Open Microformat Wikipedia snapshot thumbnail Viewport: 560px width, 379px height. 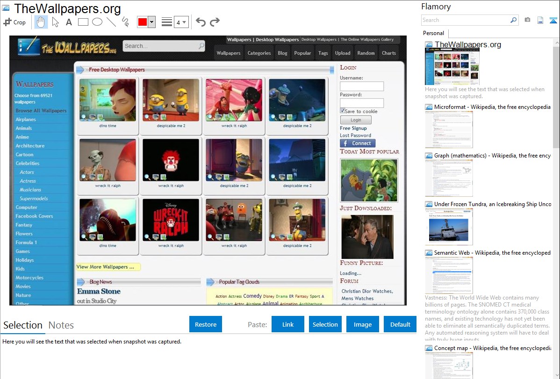click(x=449, y=129)
